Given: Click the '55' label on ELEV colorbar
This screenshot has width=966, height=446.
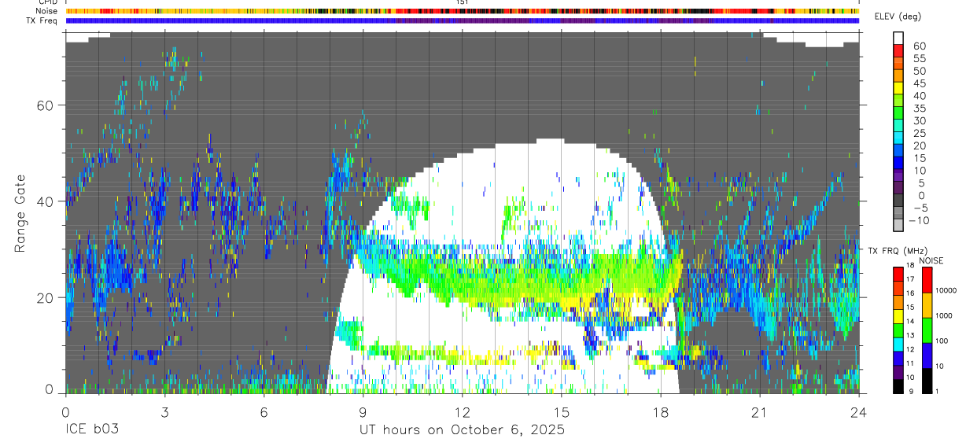Looking at the screenshot, I should point(918,59).
